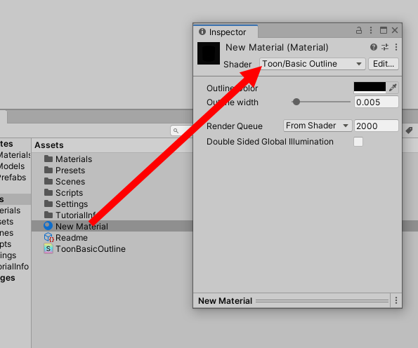The height and width of the screenshot is (348, 418).
Task: Open the material preview three-dot menu
Action: tap(396, 300)
